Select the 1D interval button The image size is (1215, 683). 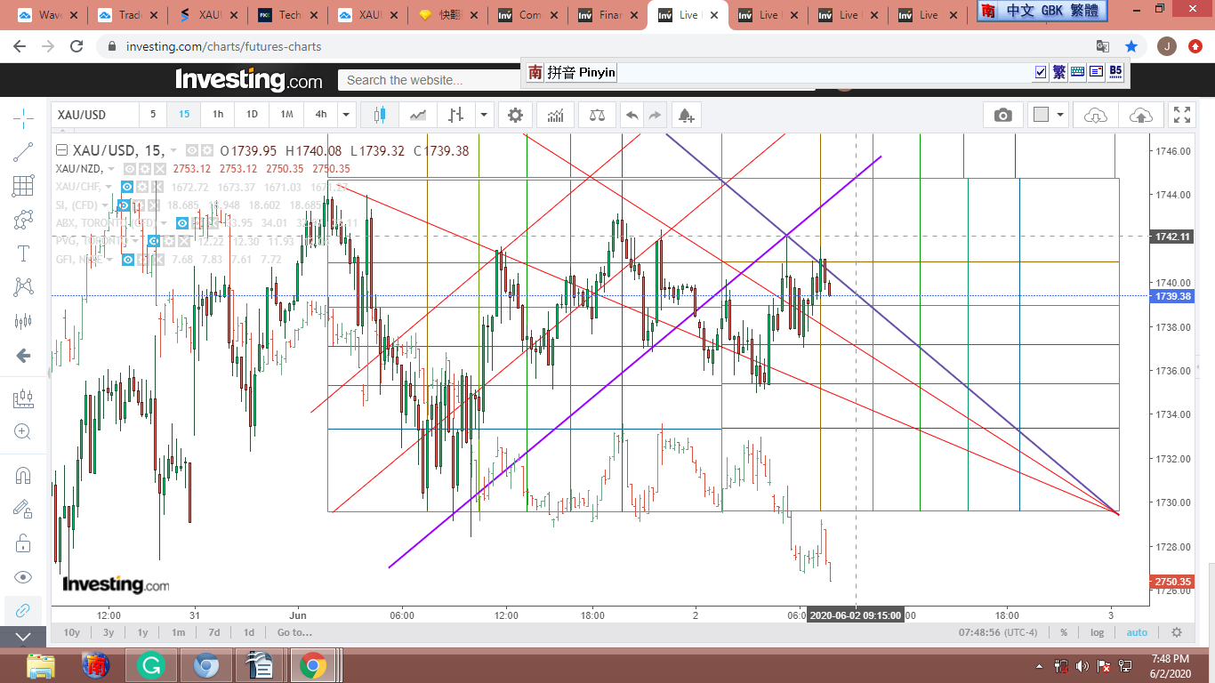pos(252,115)
